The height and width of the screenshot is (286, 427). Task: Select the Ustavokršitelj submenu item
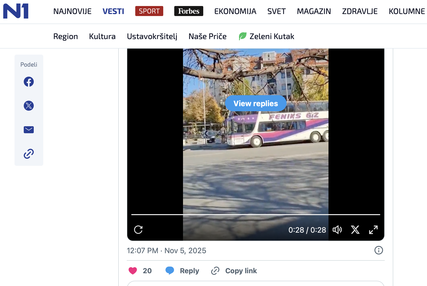pyautogui.click(x=152, y=36)
